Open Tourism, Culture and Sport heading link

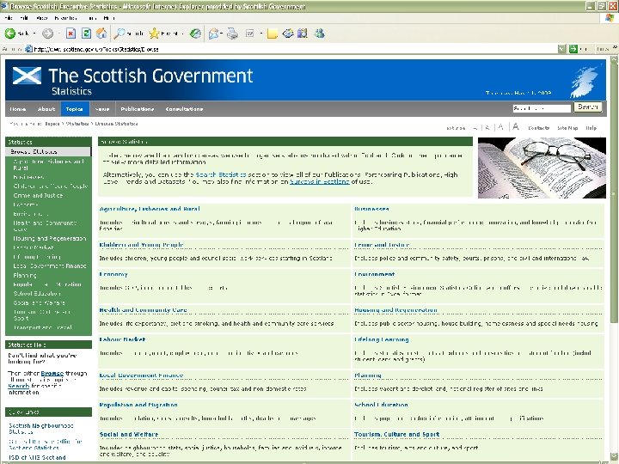point(396,435)
